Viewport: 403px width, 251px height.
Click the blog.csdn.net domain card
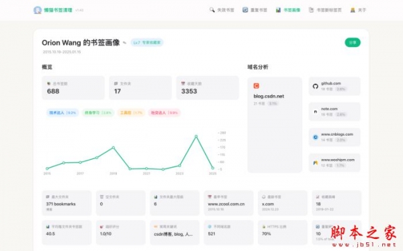coord(275,125)
